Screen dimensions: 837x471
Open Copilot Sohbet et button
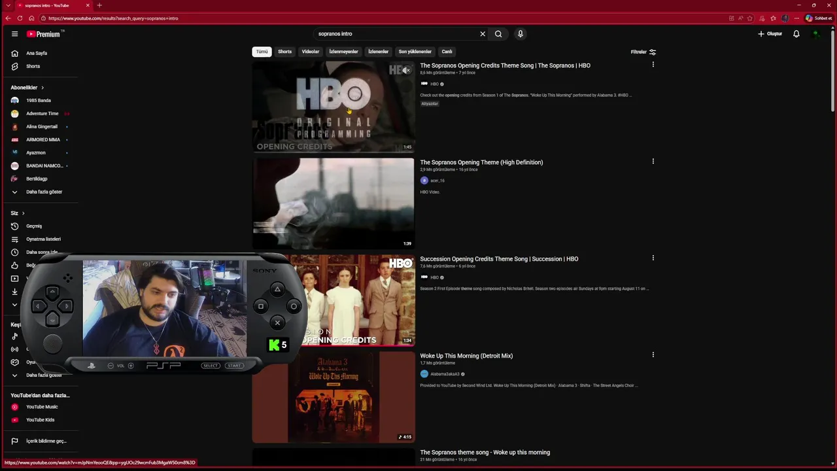[819, 18]
